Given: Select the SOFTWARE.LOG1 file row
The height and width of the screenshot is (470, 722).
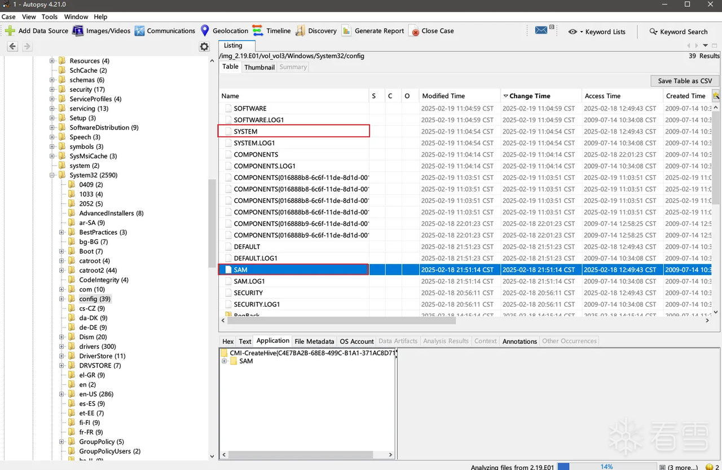Looking at the screenshot, I should point(466,120).
